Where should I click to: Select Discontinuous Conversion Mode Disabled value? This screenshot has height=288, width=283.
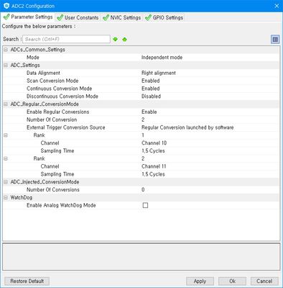coord(151,96)
